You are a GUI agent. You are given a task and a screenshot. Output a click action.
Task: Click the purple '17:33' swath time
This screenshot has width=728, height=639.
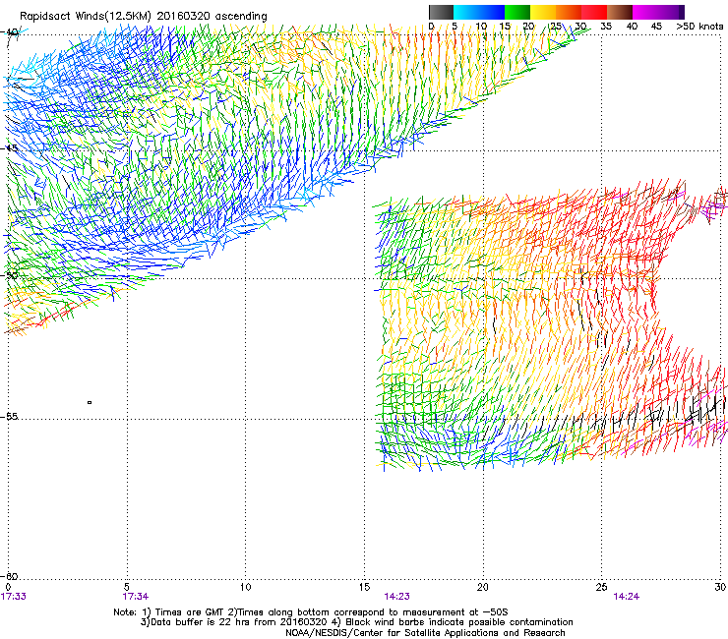click(14, 597)
